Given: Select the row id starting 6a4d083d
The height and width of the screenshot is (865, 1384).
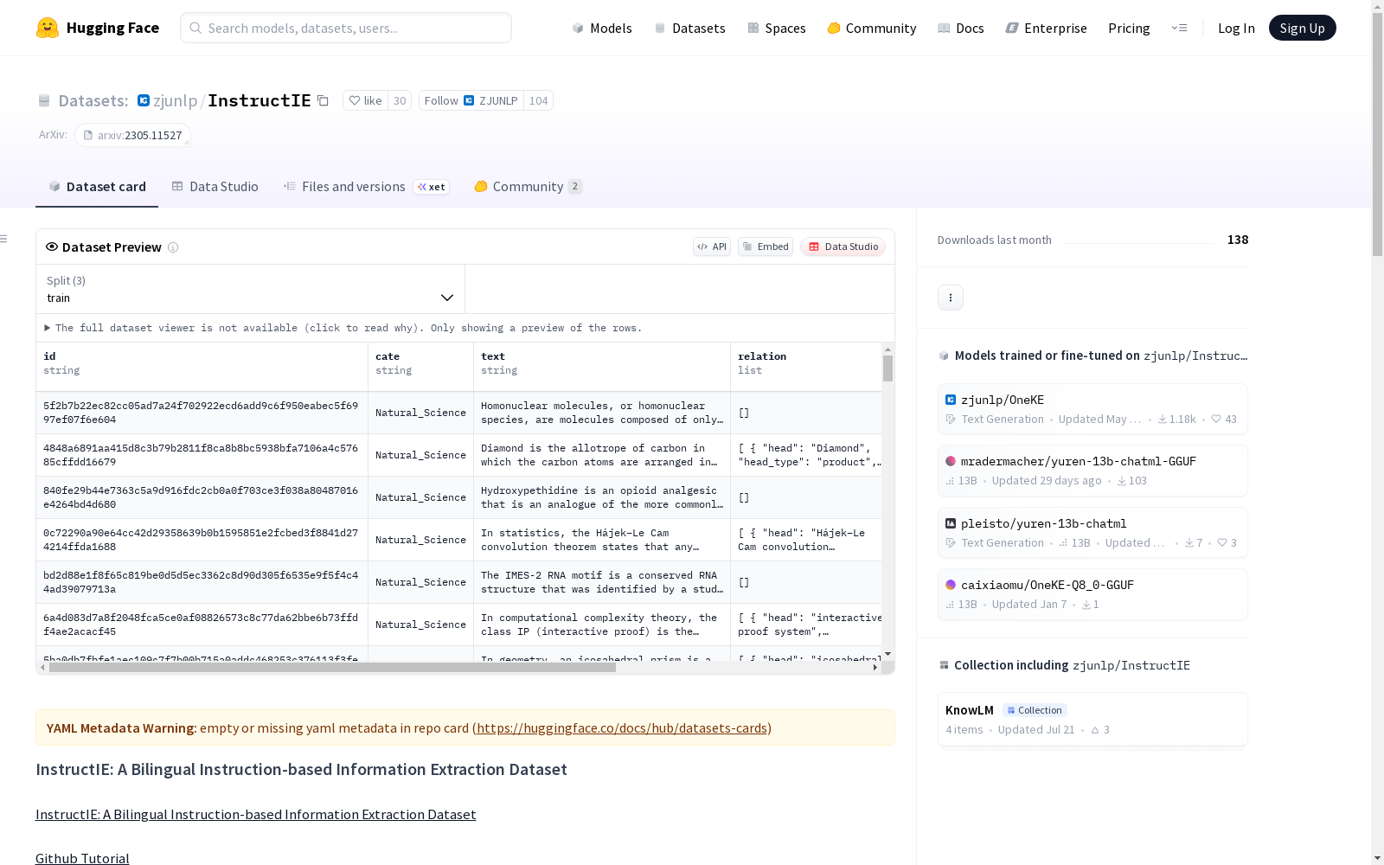Looking at the screenshot, I should (201, 625).
